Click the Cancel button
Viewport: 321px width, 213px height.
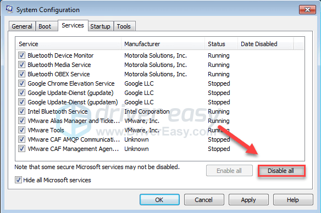click(x=204, y=200)
